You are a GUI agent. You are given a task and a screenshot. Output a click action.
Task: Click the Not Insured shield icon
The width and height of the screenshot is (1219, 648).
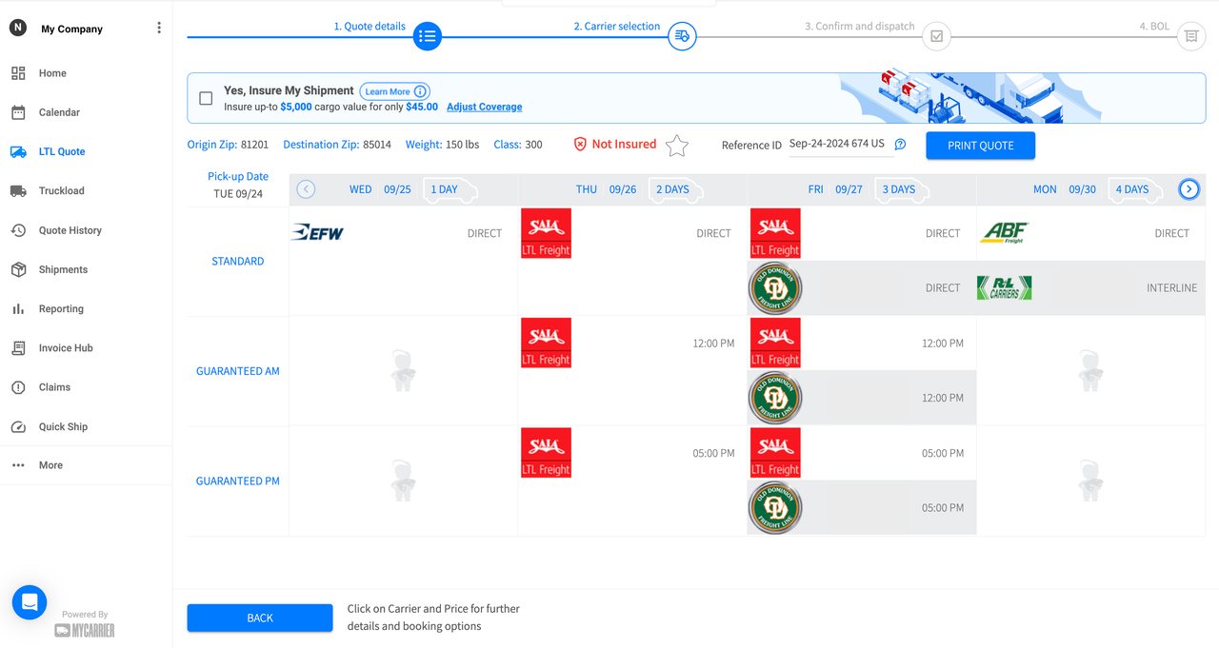(580, 144)
